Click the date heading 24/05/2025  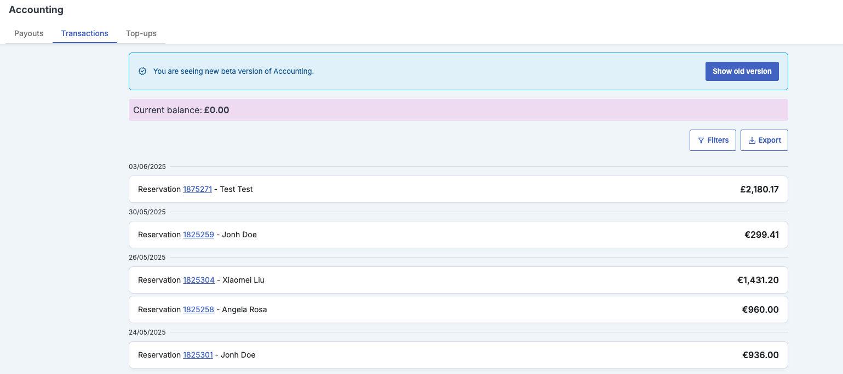coord(147,332)
